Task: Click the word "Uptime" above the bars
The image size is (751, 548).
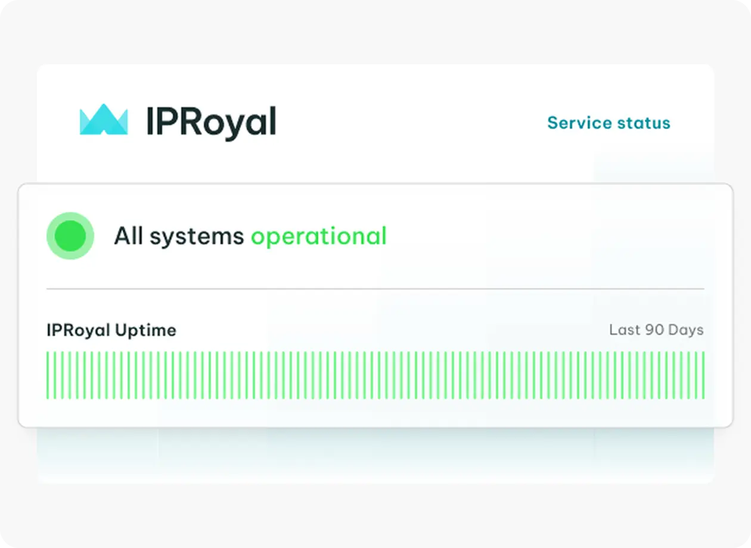Action: tap(145, 331)
